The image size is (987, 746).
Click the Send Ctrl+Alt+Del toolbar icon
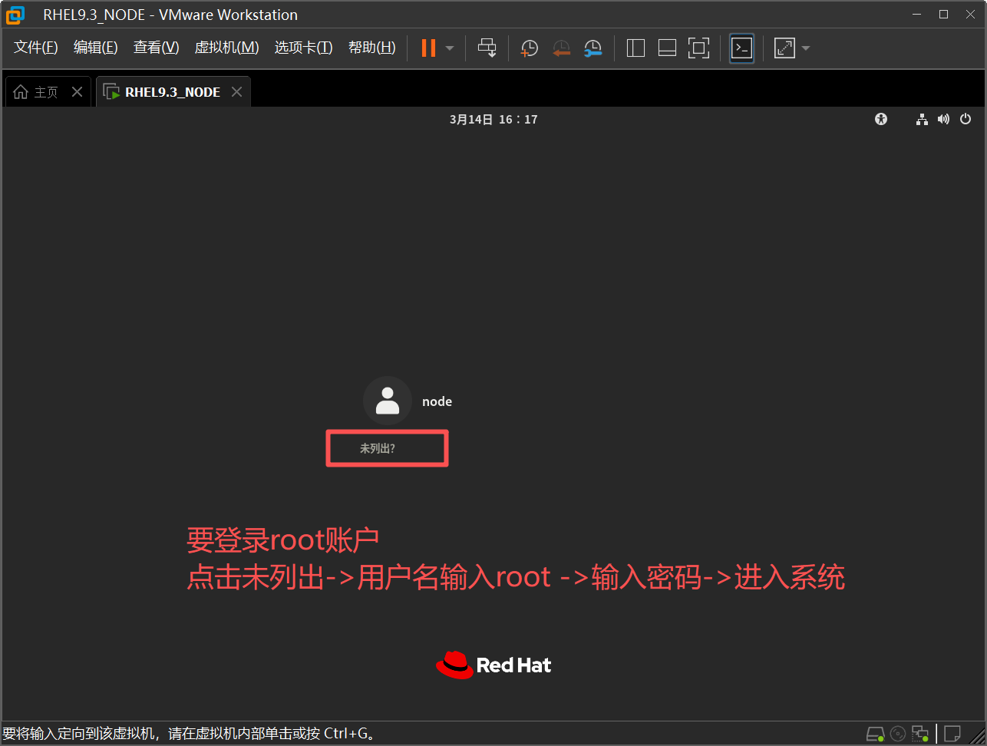tap(487, 48)
